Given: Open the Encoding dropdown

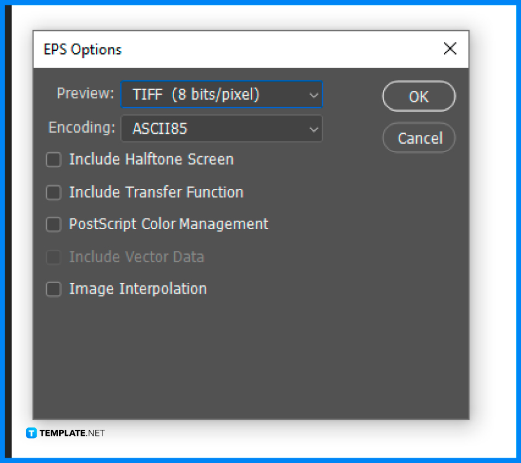Looking at the screenshot, I should pyautogui.click(x=221, y=128).
